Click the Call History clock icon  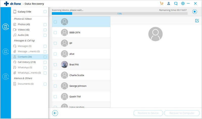(15, 62)
